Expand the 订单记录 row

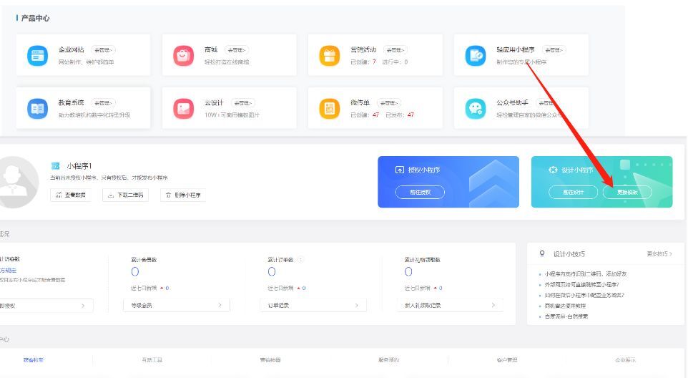tap(313, 305)
